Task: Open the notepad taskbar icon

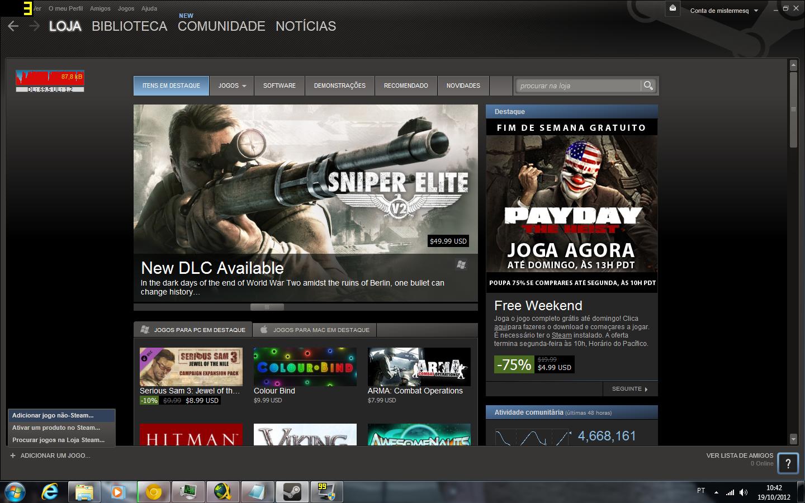Action: click(x=257, y=492)
